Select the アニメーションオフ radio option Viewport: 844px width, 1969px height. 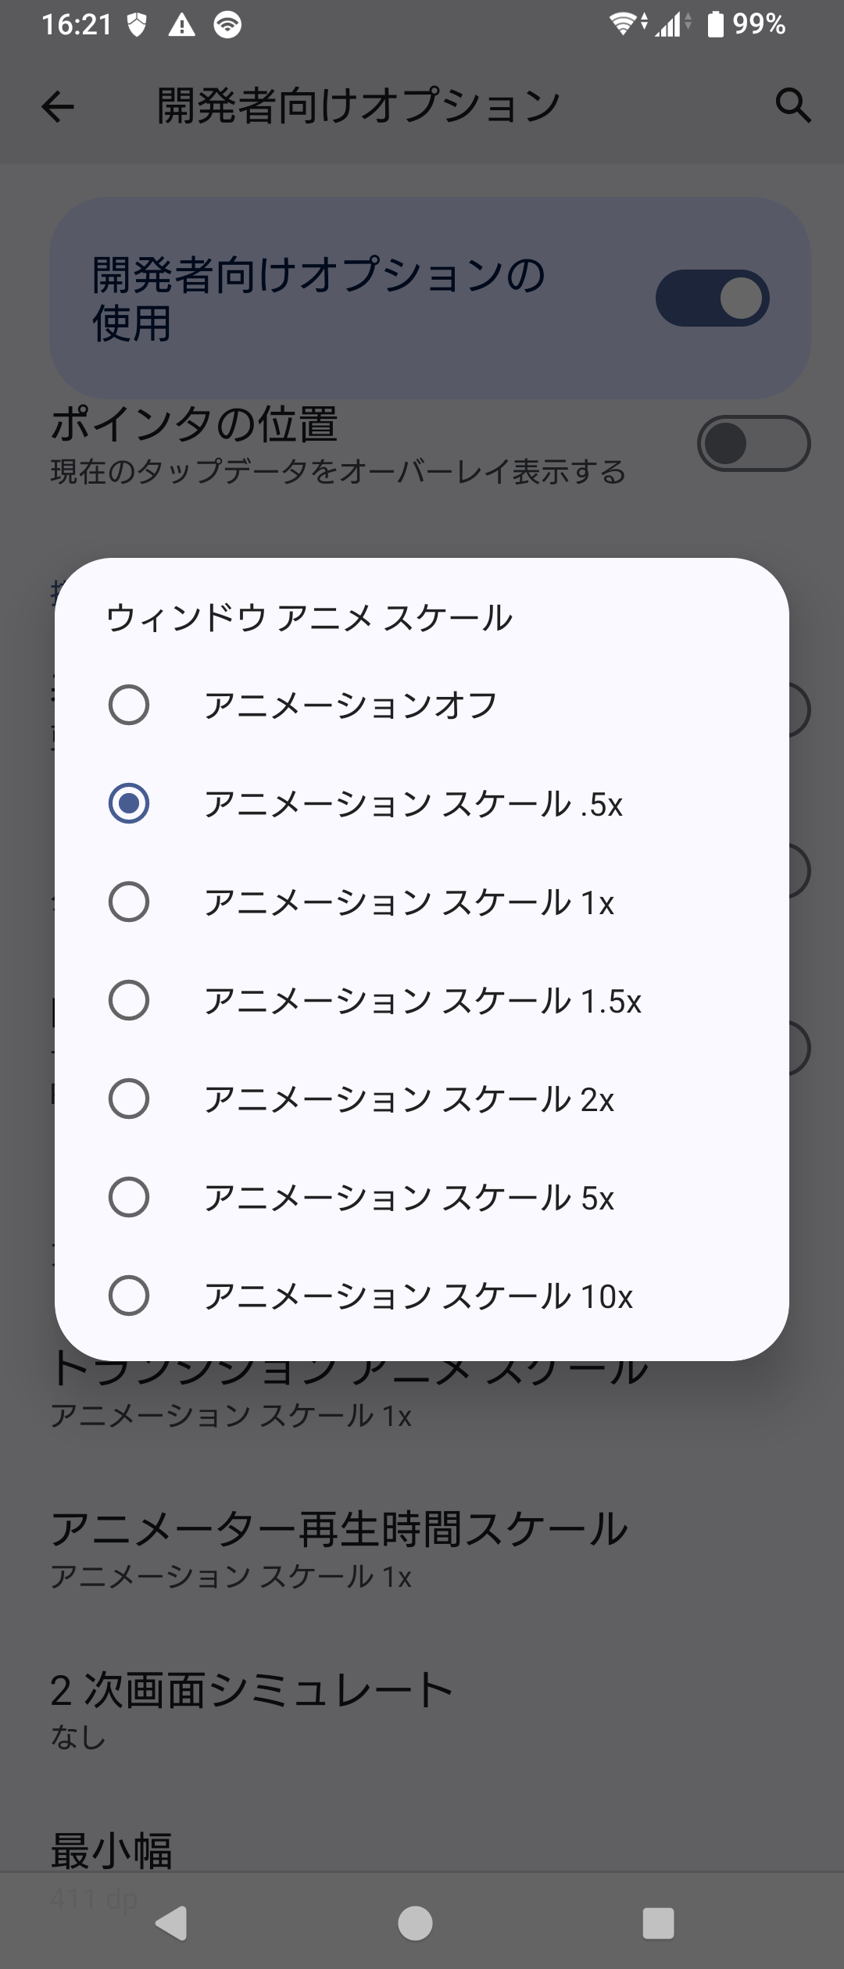(x=129, y=705)
